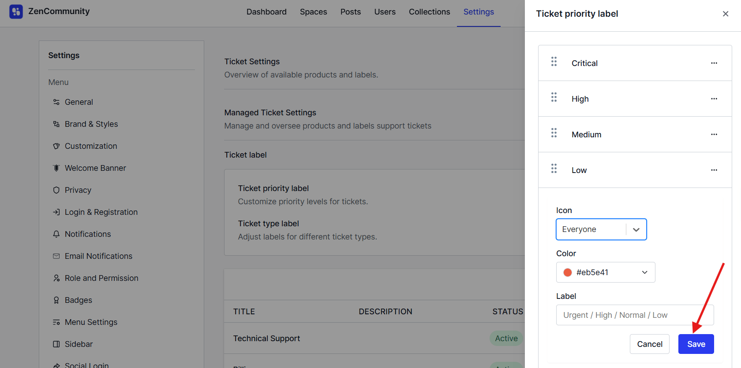Cancel the priority label form
Screen dimensions: 741x368
[650, 344]
